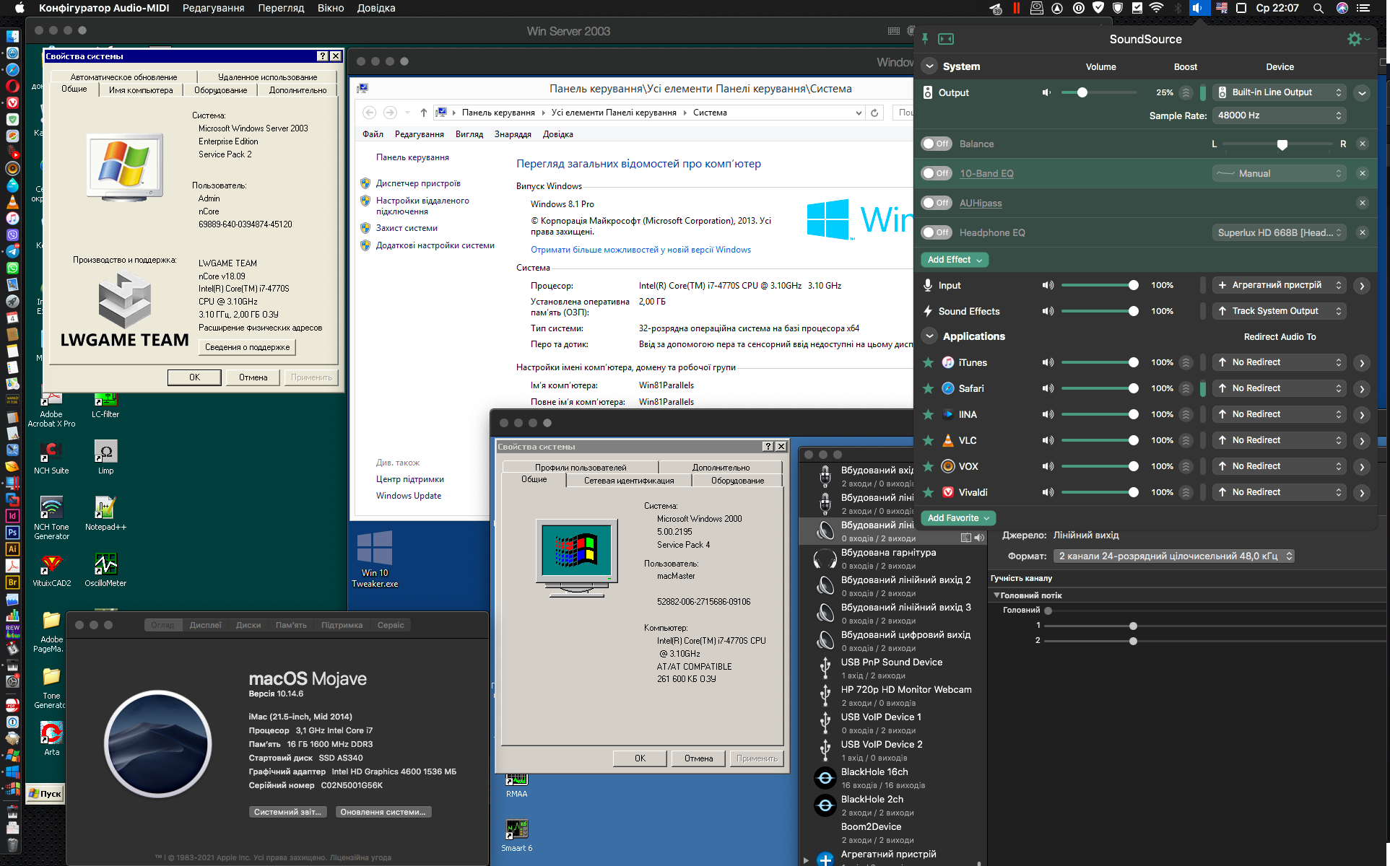
Task: Open 10-Band EQ Manual preset dropdown
Action: (x=1279, y=173)
